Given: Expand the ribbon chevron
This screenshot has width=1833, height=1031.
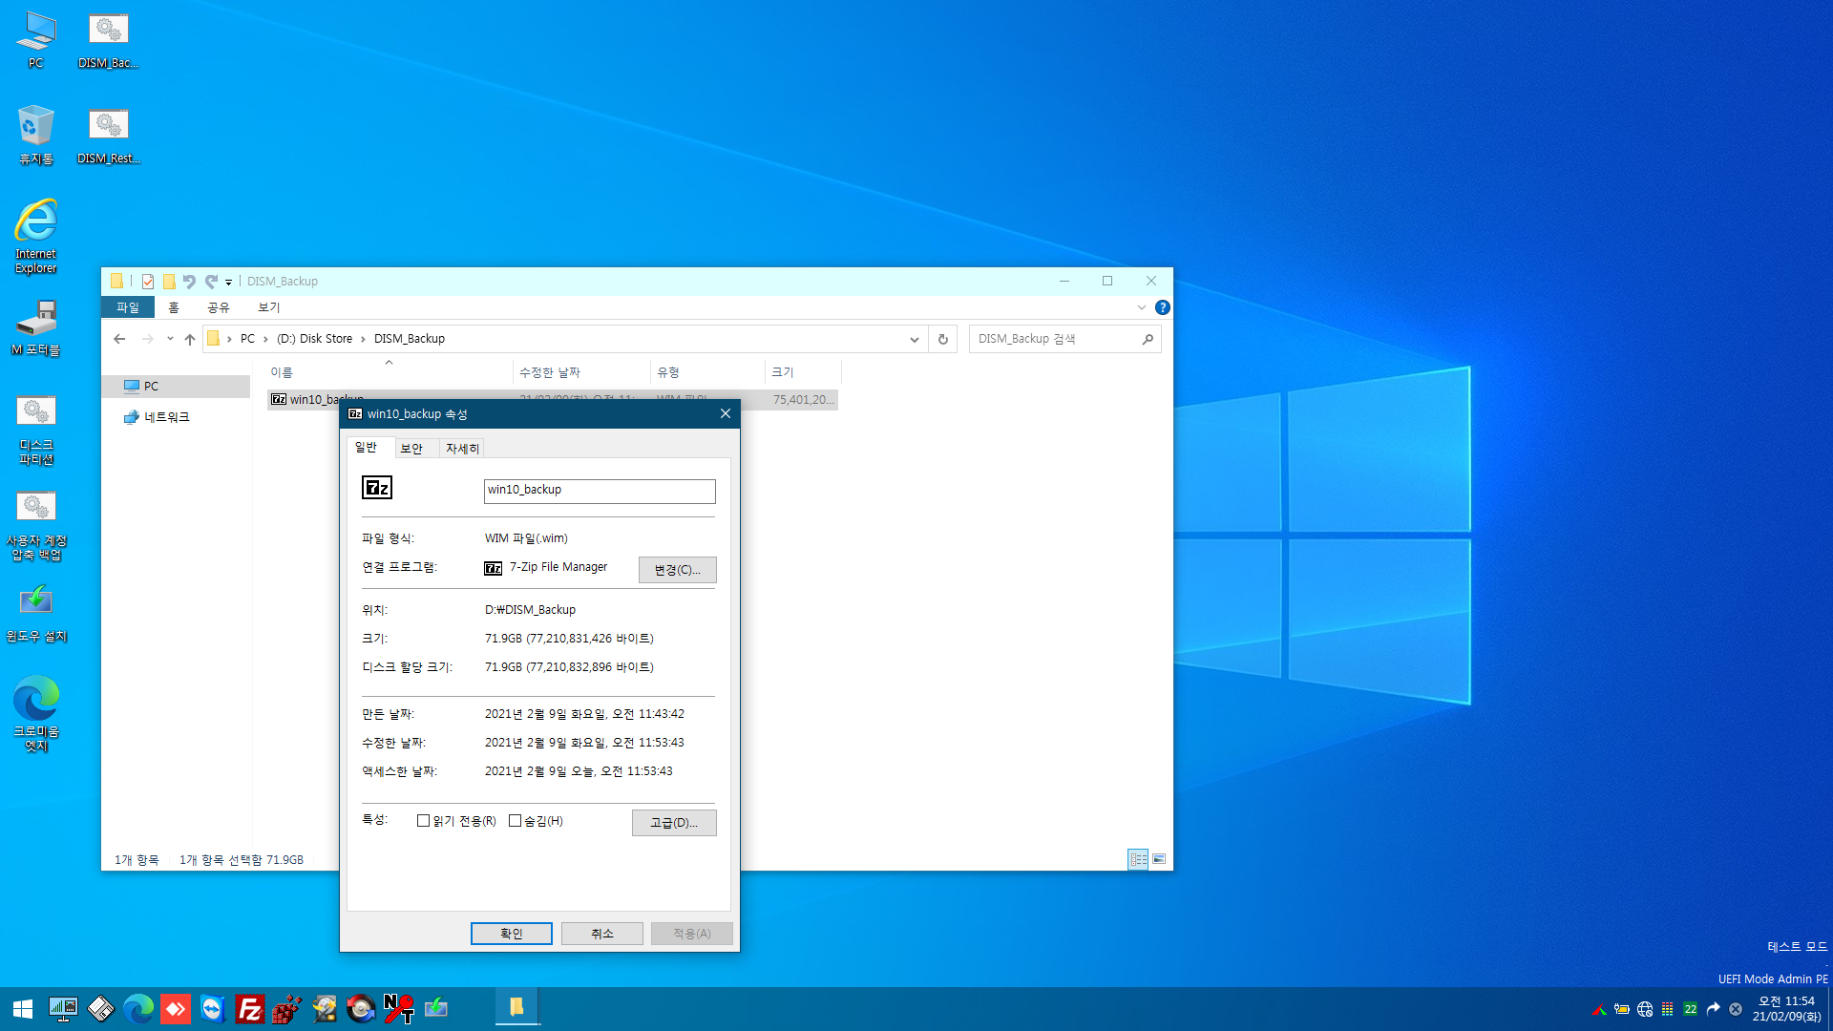Looking at the screenshot, I should pyautogui.click(x=1141, y=307).
